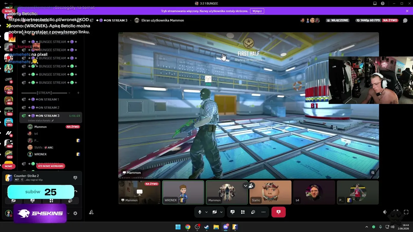Turn on the camera in call controls

(214, 212)
